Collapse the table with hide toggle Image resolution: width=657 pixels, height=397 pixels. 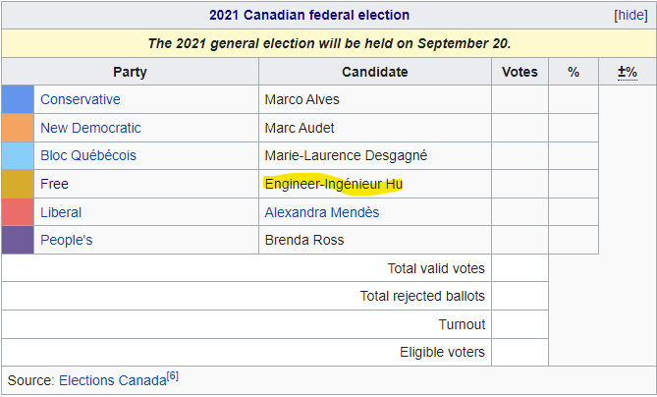(630, 16)
